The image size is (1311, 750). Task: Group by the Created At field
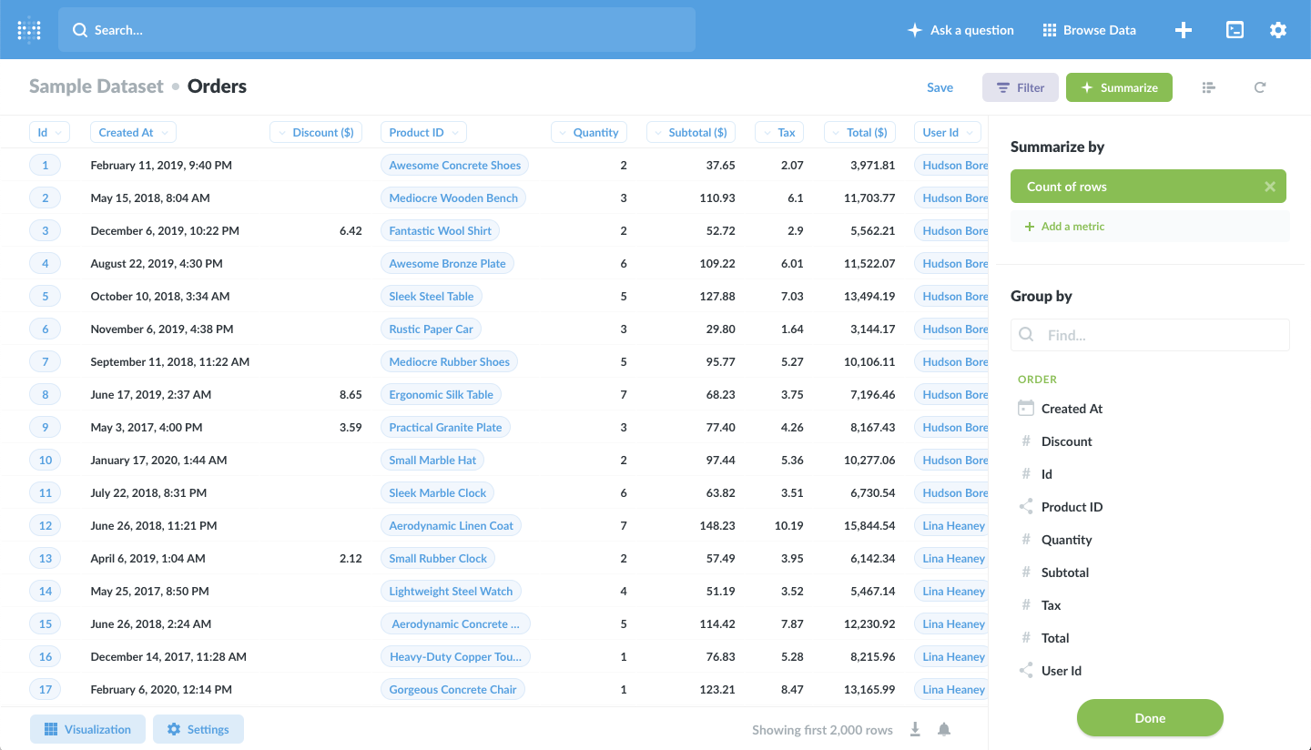tap(1072, 409)
